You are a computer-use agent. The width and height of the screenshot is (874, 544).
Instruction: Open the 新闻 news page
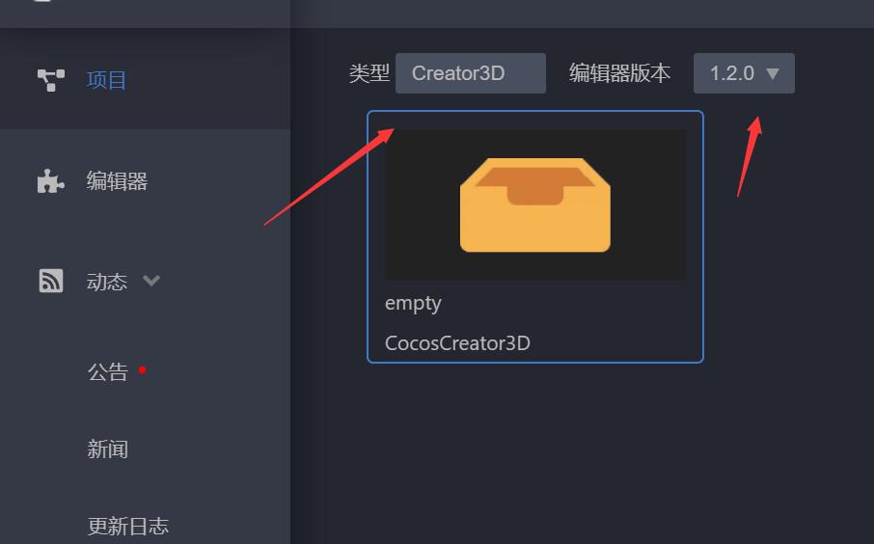(x=108, y=449)
